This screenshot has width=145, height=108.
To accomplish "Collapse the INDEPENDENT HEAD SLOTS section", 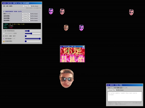I will tap(4, 11).
